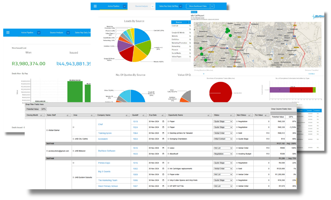Click the sort triangle on Company Name column
Image resolution: width=331 pixels, height=200 pixels.
coord(127,115)
